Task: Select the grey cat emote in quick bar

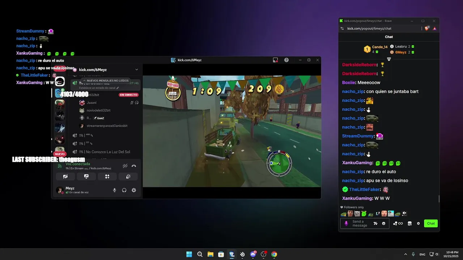Action: [357, 213]
